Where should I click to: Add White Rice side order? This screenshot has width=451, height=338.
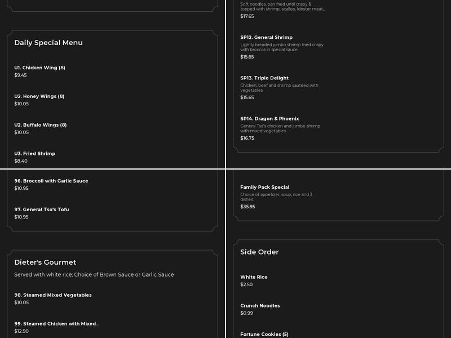click(x=254, y=277)
